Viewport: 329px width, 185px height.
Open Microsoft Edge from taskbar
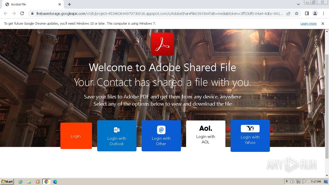pyautogui.click(x=55, y=182)
